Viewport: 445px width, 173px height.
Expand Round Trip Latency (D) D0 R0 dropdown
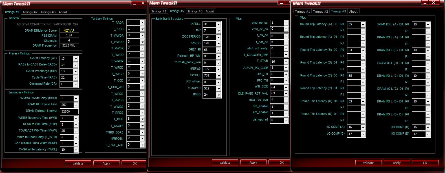pyautogui.click(x=363, y=102)
